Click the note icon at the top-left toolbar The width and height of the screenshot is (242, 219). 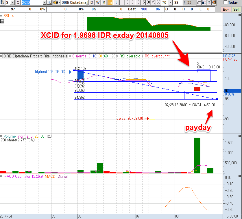click(2, 2)
